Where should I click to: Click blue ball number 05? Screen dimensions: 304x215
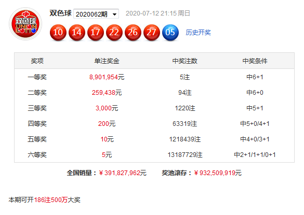170,32
